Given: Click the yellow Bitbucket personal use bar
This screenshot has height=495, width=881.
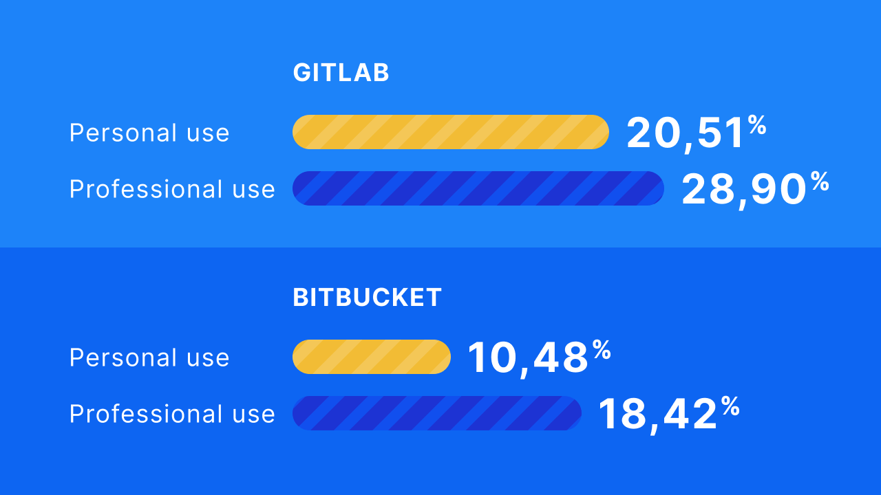Looking at the screenshot, I should [371, 357].
